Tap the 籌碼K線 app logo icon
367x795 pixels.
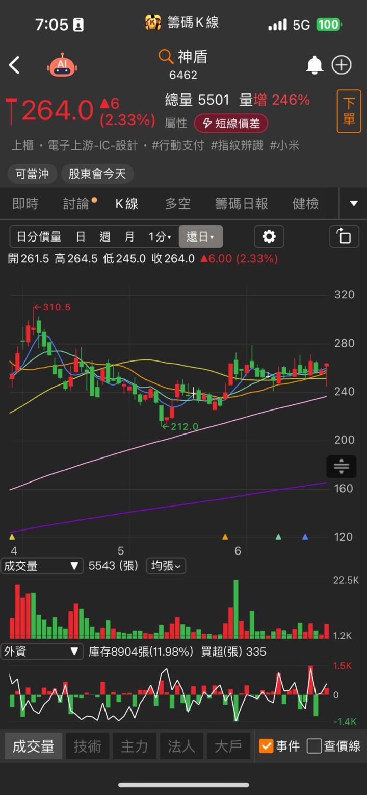[x=153, y=22]
